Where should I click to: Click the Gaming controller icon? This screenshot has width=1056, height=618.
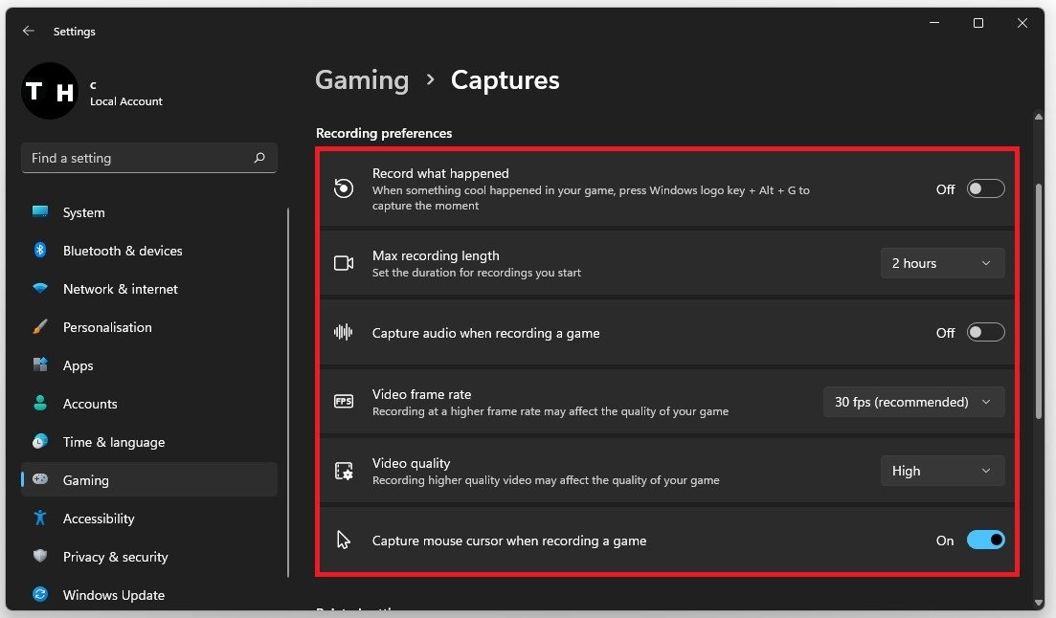pos(40,479)
